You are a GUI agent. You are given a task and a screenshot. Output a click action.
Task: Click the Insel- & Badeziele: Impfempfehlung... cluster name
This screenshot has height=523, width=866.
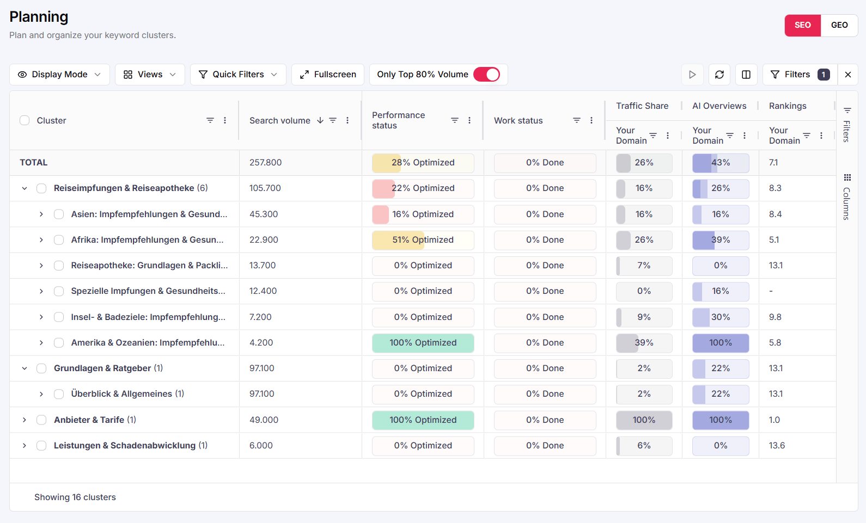pos(148,317)
